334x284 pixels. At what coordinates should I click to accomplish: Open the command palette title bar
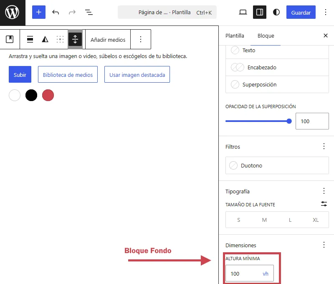tap(167, 13)
